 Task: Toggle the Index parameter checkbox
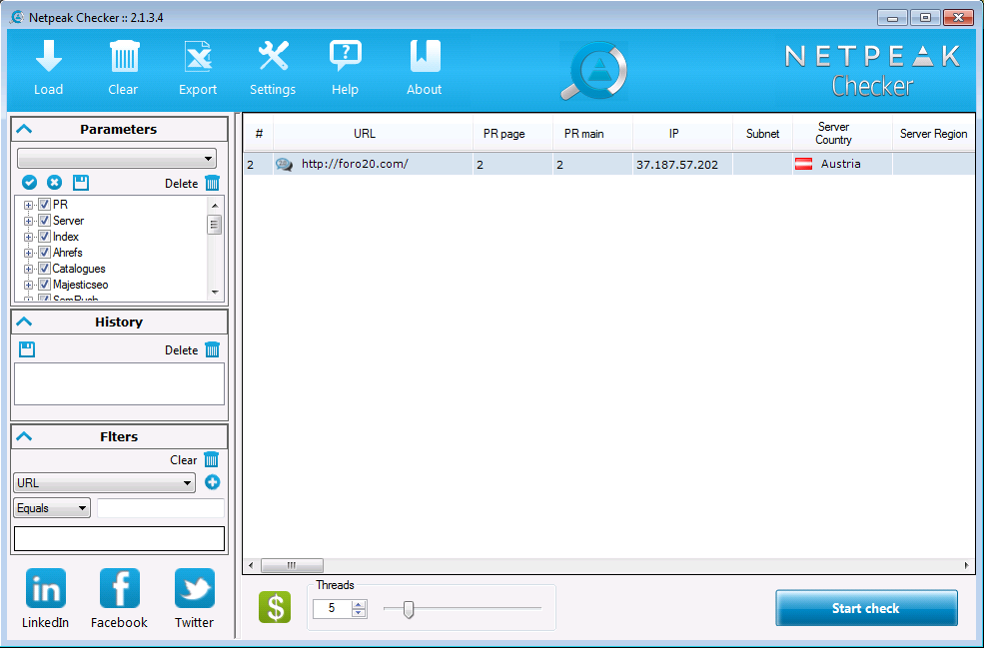(x=44, y=237)
